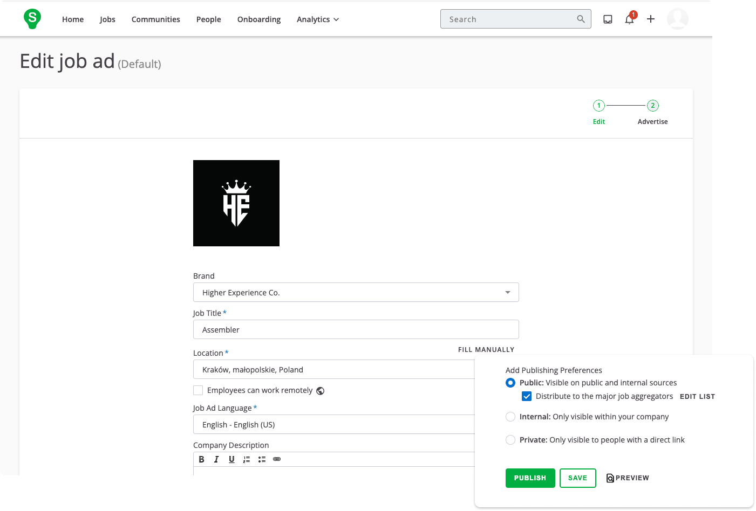Image resolution: width=756 pixels, height=511 pixels.
Task: Insert a hyperlink in description editor
Action: 277,459
